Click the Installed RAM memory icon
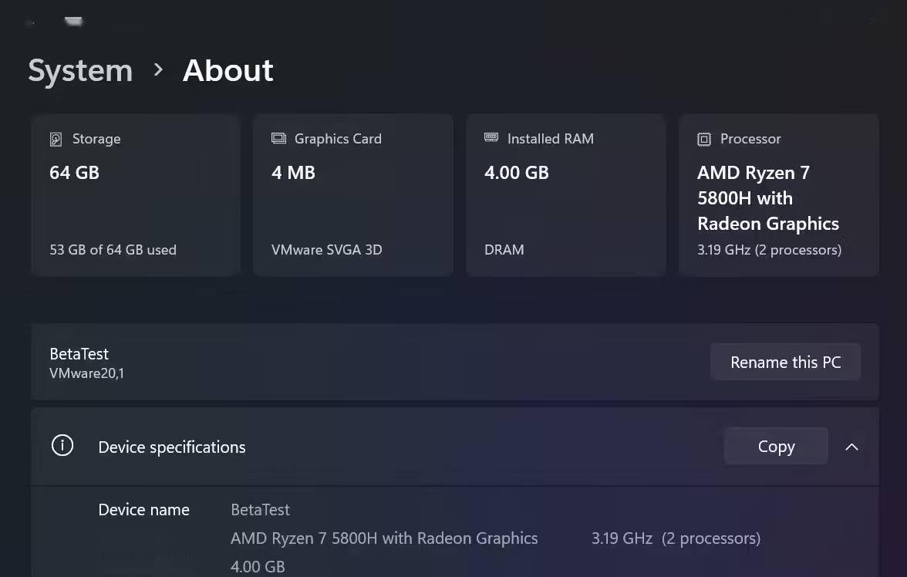The height and width of the screenshot is (577, 907). 491,138
